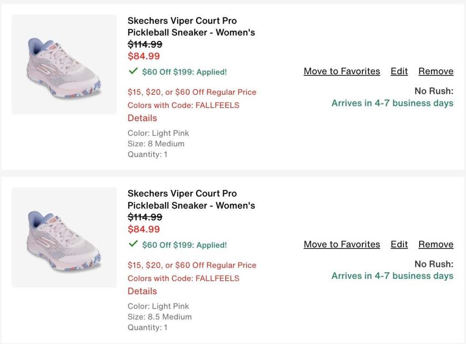
Task: Click "$60 Off $199: Applied!" on the size 8.5 item
Action: pyautogui.click(x=184, y=245)
